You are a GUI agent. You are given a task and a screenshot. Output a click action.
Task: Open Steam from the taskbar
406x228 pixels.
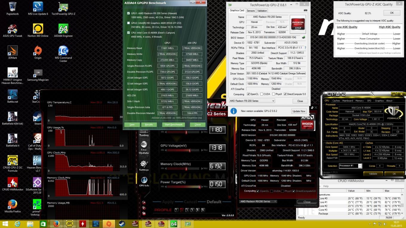[122, 224]
